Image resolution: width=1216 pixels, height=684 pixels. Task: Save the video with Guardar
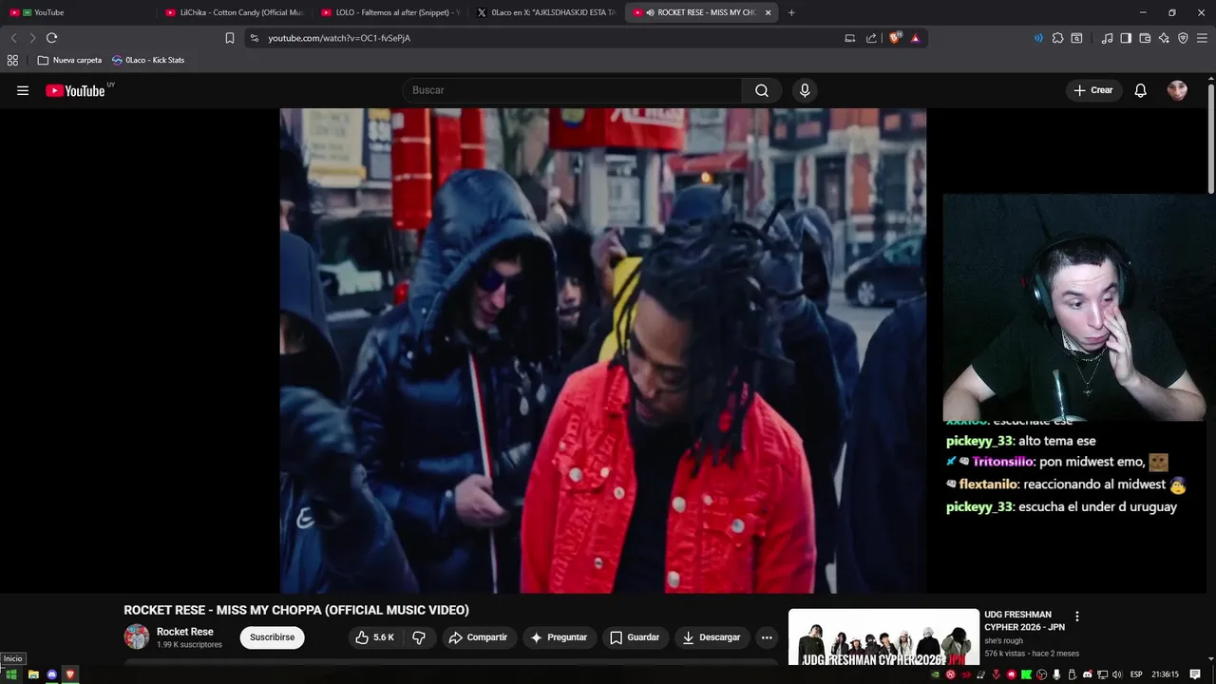634,637
